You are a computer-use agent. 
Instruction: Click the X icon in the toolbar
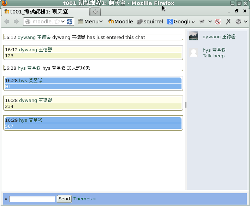[228, 22]
